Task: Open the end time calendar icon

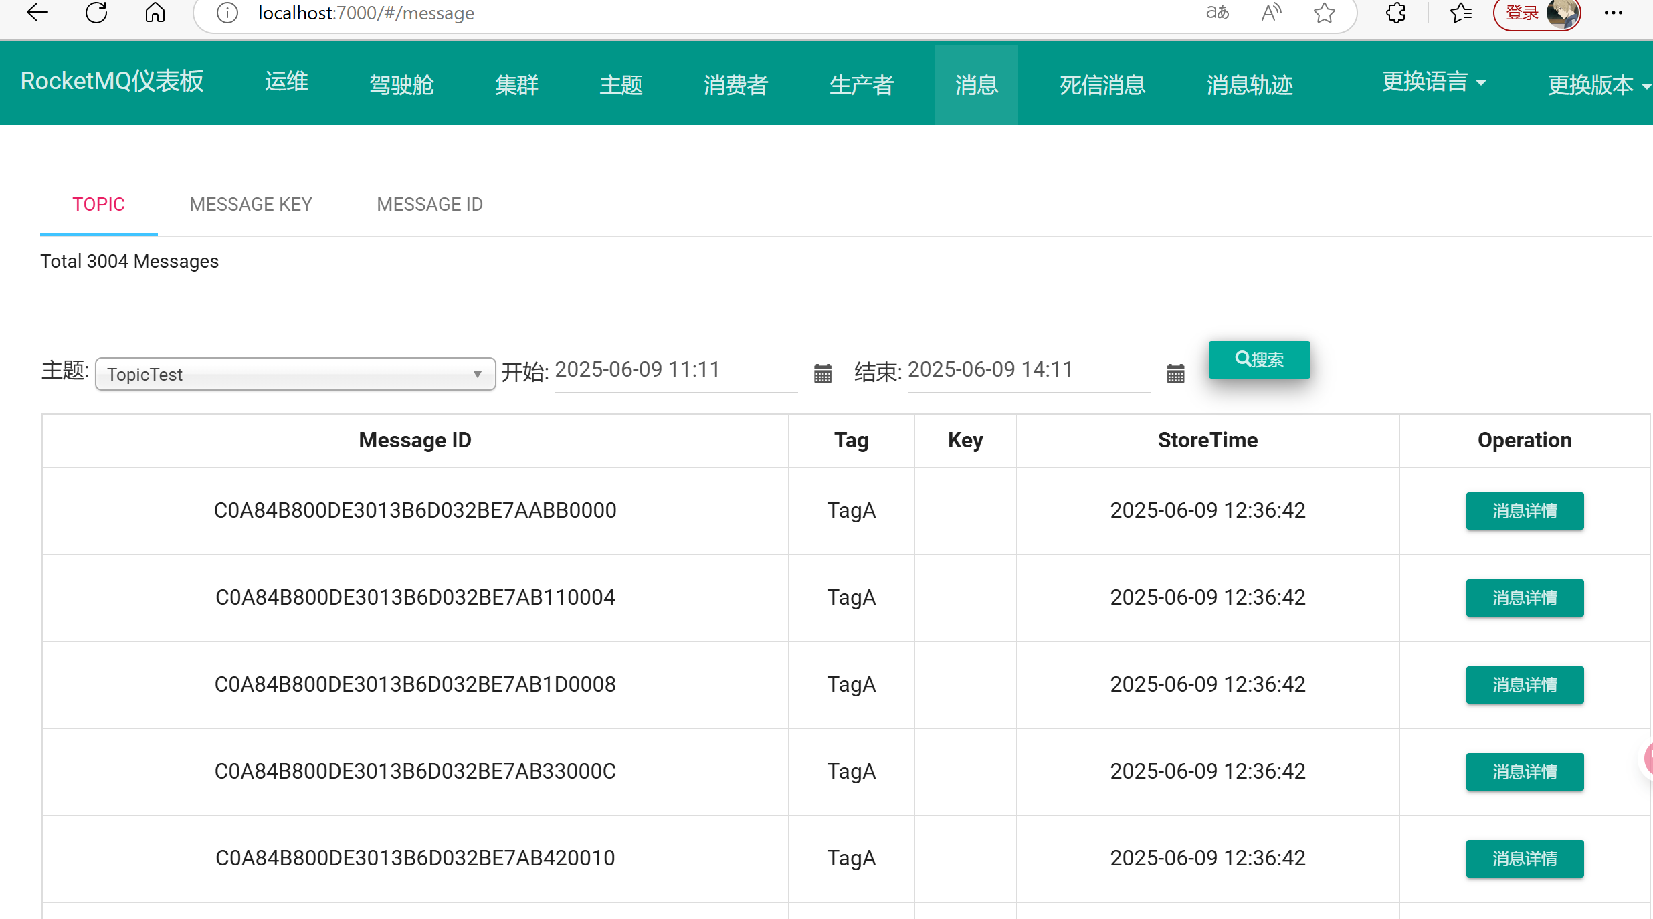Action: [x=1175, y=373]
